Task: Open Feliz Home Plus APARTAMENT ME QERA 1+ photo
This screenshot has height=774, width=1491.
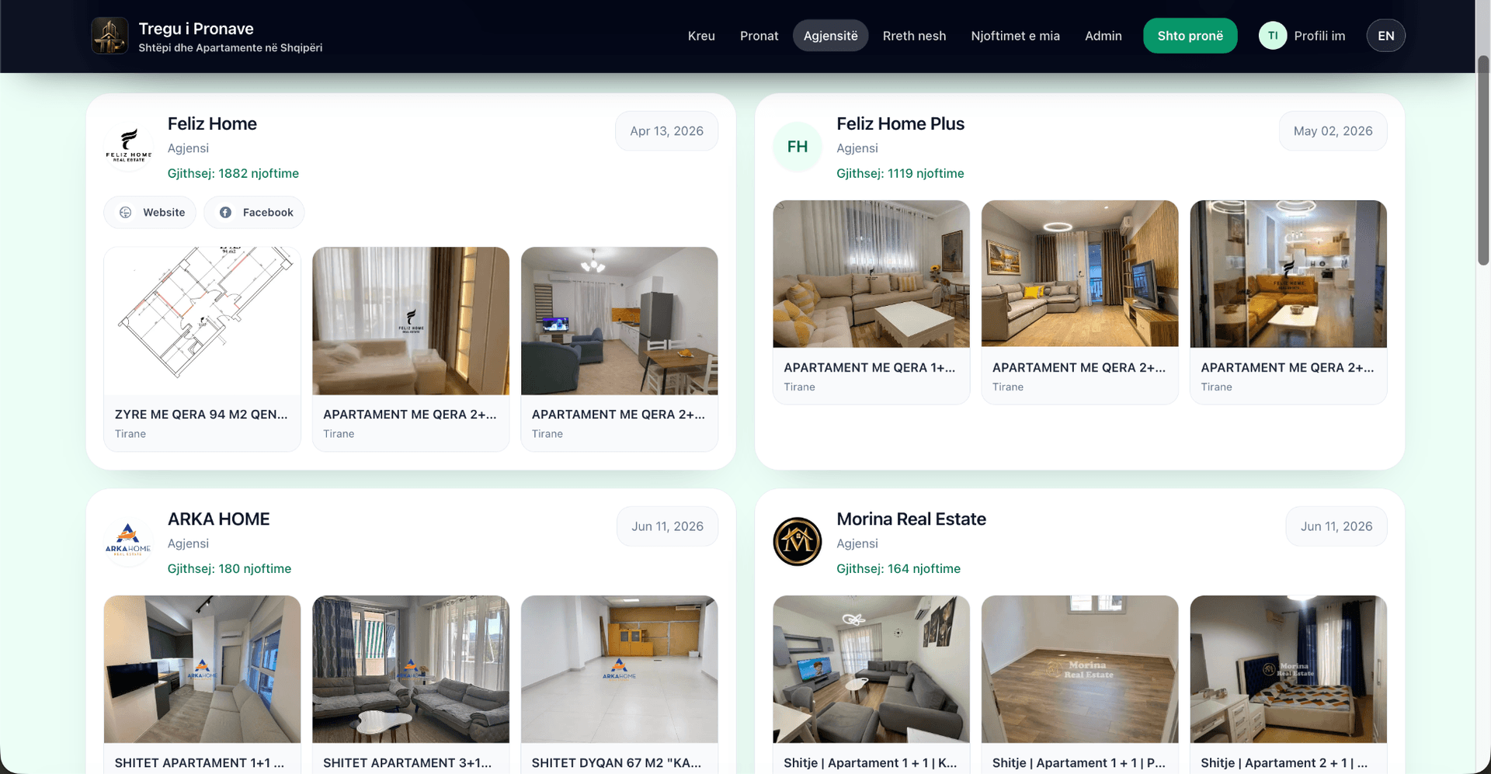Action: pyautogui.click(x=871, y=273)
